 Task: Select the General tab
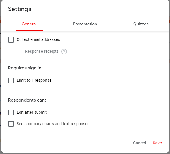click(x=29, y=24)
